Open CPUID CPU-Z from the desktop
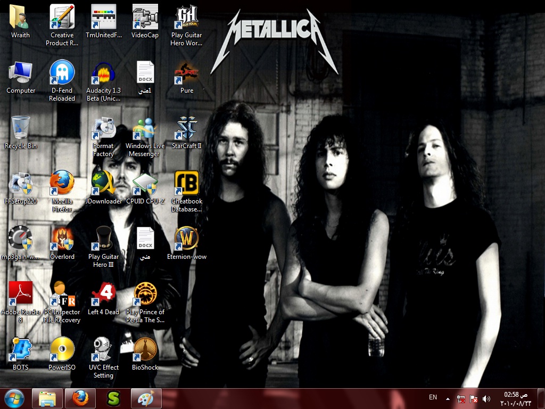This screenshot has width=545, height=409. point(145,184)
